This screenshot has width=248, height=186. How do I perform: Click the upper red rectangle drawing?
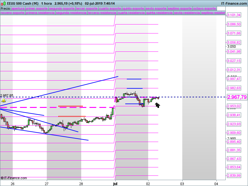[x=71, y=106]
